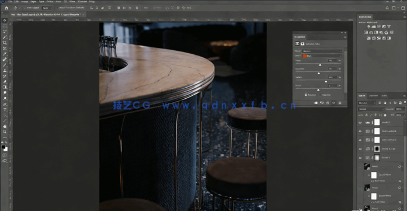
Task: Open the Help menu
Action: coord(92,2)
